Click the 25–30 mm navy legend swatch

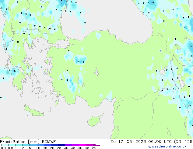pos(61,145)
